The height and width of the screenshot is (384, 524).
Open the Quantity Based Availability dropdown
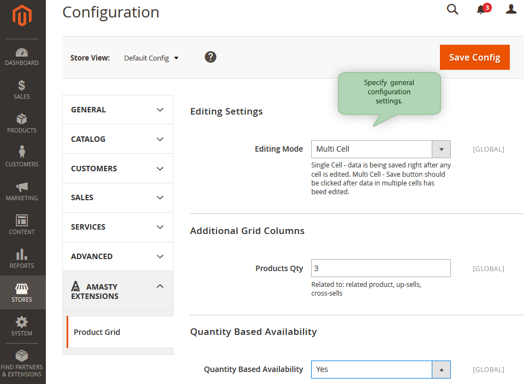[x=380, y=370]
